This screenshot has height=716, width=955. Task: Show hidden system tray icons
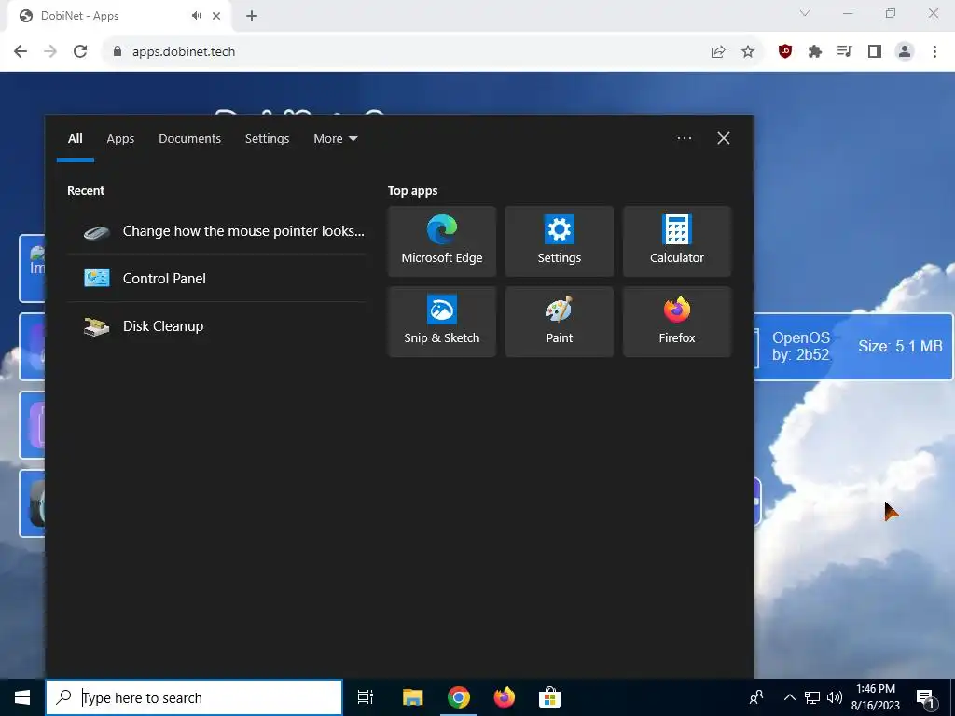tap(789, 697)
